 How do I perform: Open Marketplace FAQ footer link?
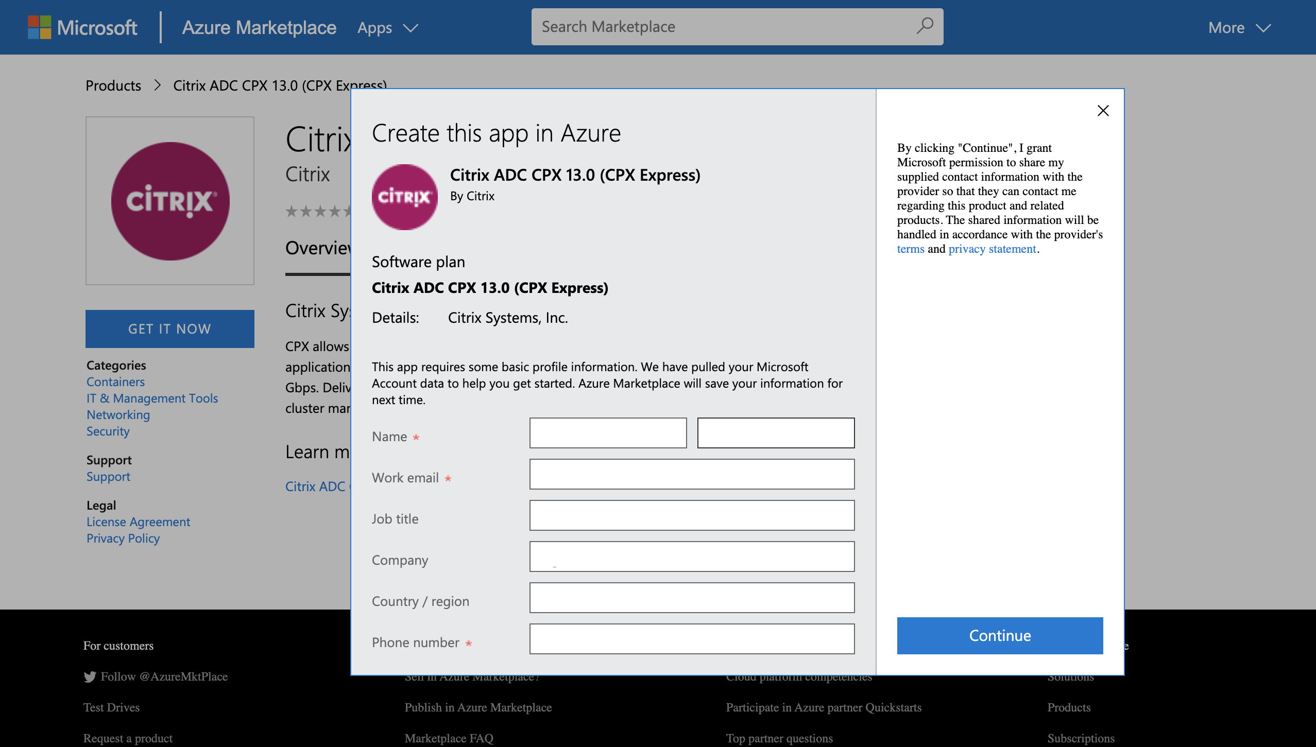pyautogui.click(x=449, y=738)
